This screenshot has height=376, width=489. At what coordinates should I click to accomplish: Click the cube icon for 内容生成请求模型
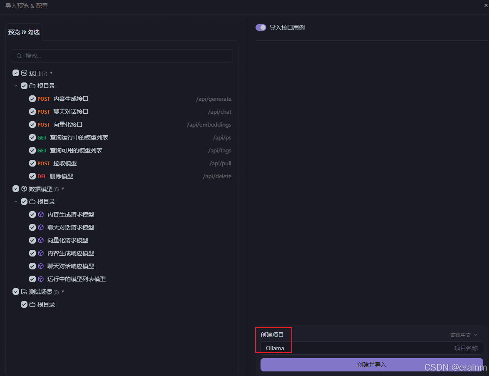pyautogui.click(x=41, y=215)
